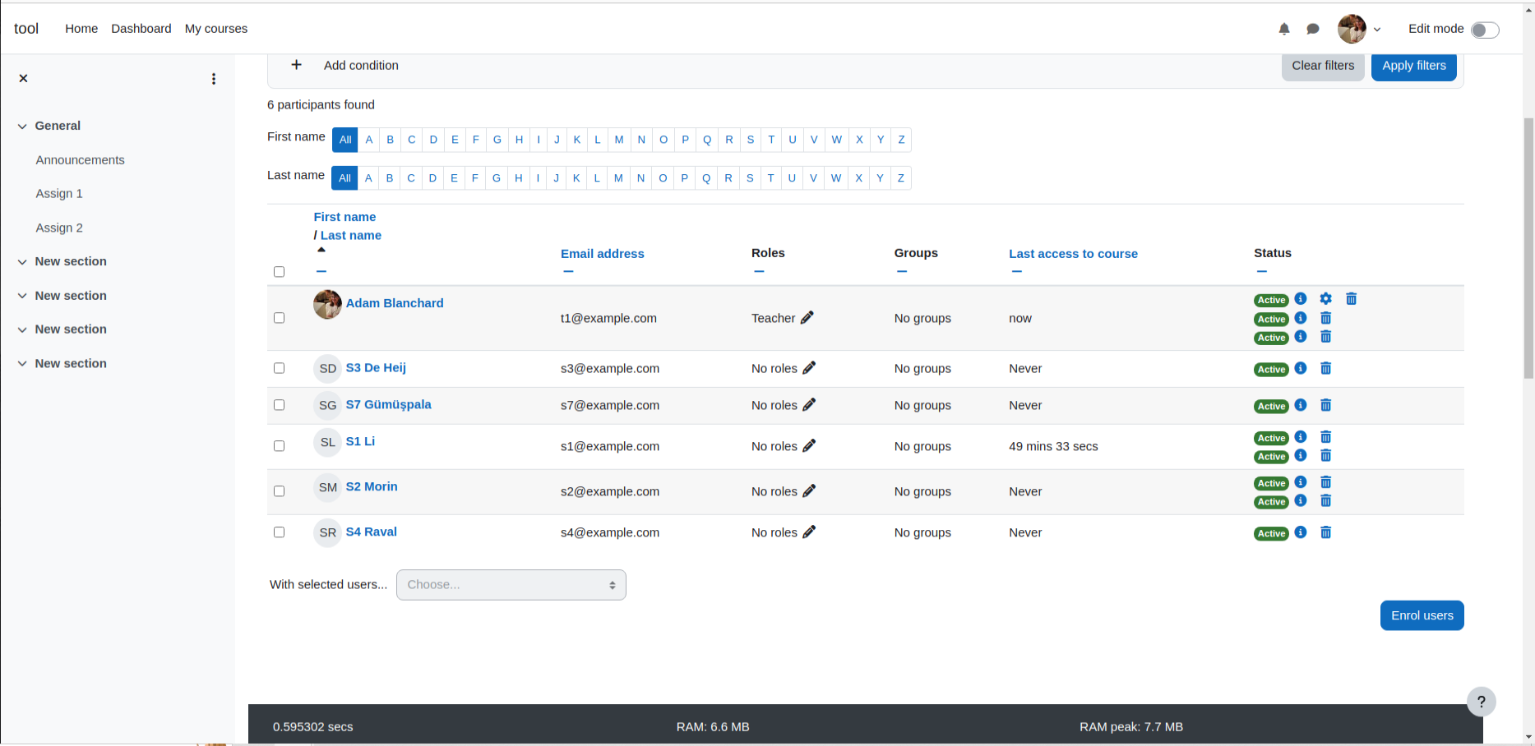Edit roles for S4 Raval
This screenshot has width=1535, height=746.
(x=809, y=532)
